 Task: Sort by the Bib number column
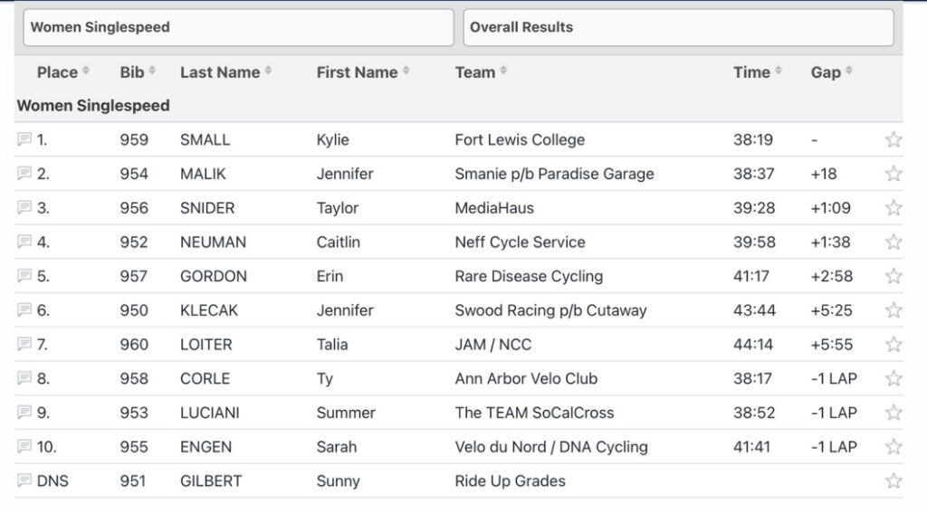pos(138,72)
